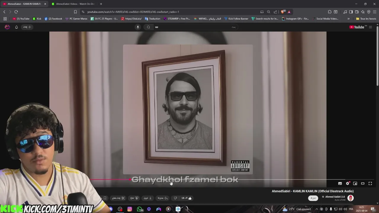This screenshot has height=213, width=379.
Task: Enable miniplayer mode icon
Action: pos(355,183)
